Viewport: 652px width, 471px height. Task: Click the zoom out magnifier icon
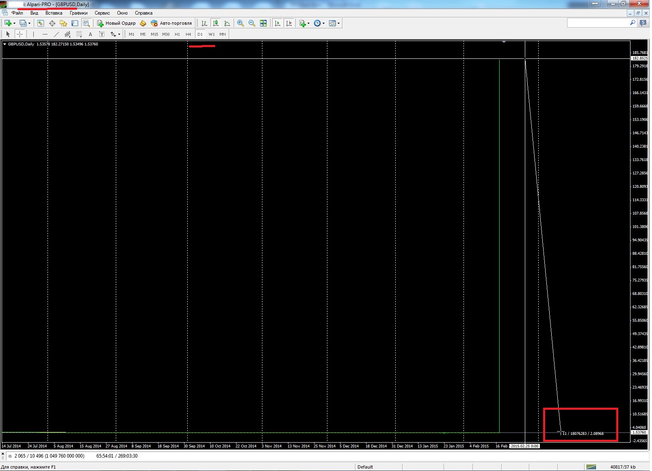[x=252, y=23]
